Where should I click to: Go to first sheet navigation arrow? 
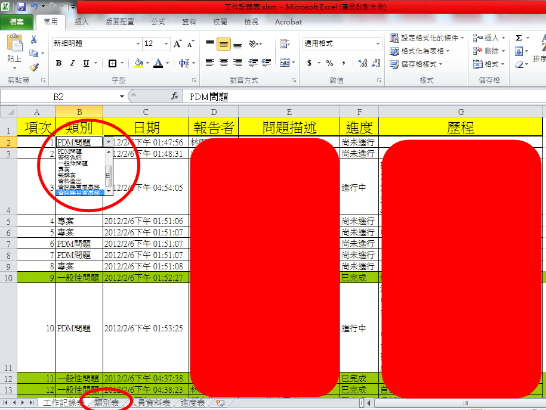click(5, 402)
